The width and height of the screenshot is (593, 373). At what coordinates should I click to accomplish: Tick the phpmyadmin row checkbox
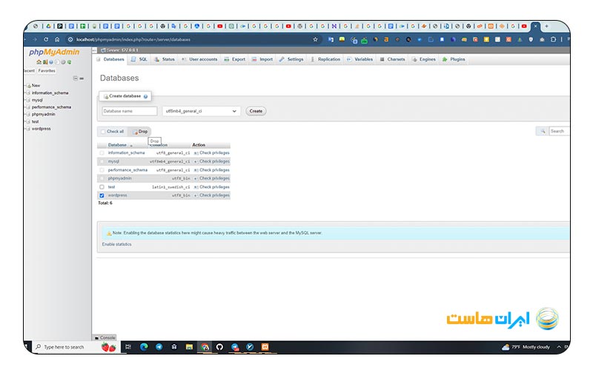[102, 178]
